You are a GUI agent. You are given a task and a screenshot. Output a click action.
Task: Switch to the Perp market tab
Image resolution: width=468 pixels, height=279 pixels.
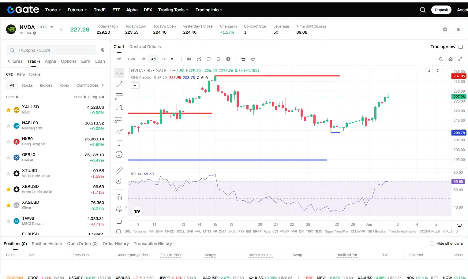[21, 74]
